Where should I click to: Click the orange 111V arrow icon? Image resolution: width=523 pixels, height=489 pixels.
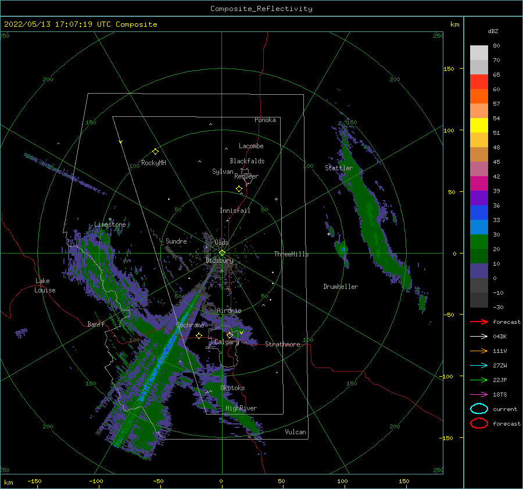(479, 351)
